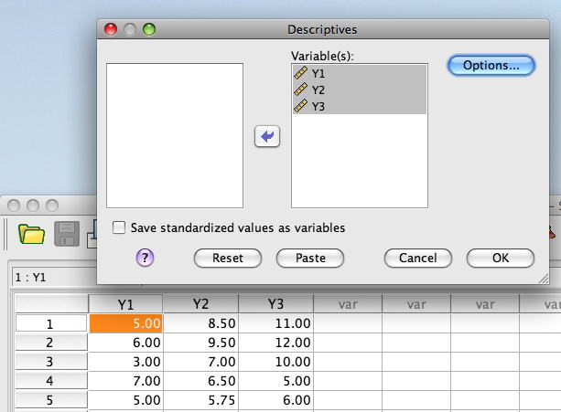Click the Y2 column header
Screen dimensions: 561x412
pos(200,304)
